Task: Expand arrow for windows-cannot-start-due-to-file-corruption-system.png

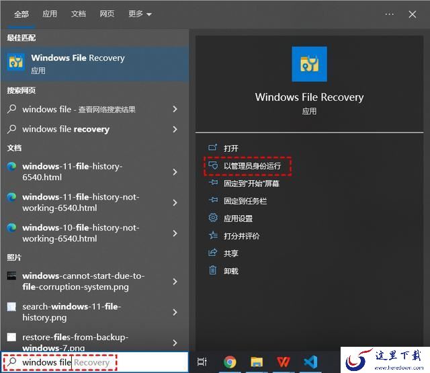Action: point(175,282)
